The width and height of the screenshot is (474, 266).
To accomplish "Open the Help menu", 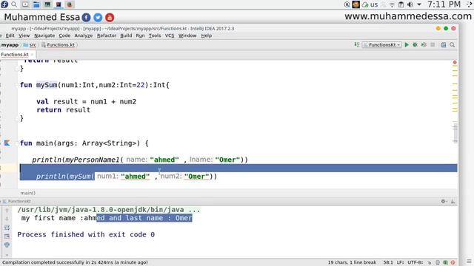I will pyautogui.click(x=206, y=35).
